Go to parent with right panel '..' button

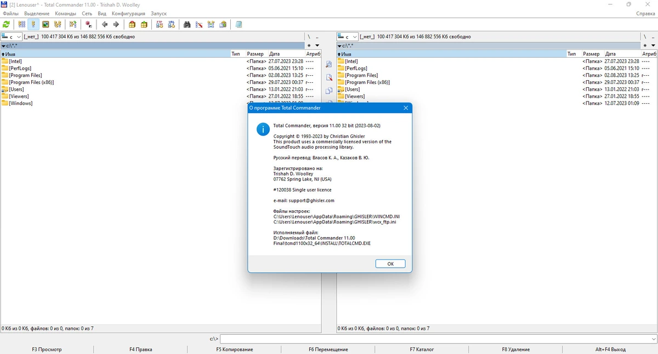click(x=653, y=37)
